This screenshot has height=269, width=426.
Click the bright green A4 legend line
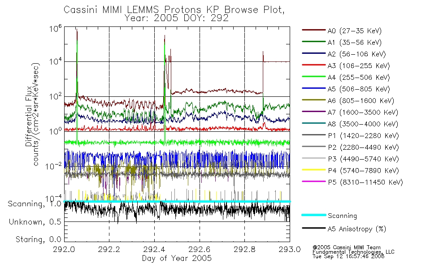(313, 77)
